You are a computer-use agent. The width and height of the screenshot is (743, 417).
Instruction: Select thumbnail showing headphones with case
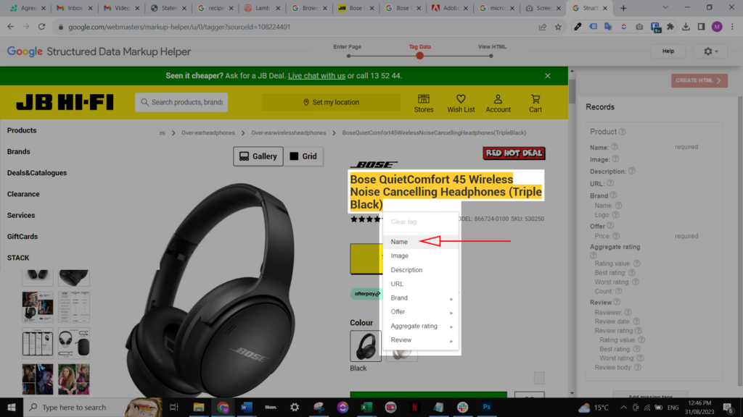[73, 343]
